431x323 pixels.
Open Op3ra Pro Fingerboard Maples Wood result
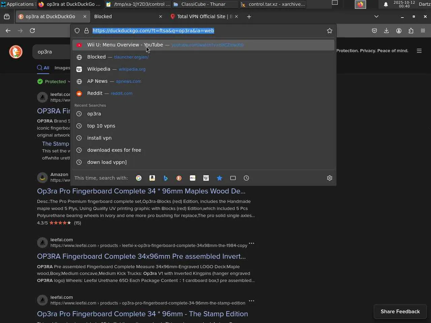tap(141, 191)
